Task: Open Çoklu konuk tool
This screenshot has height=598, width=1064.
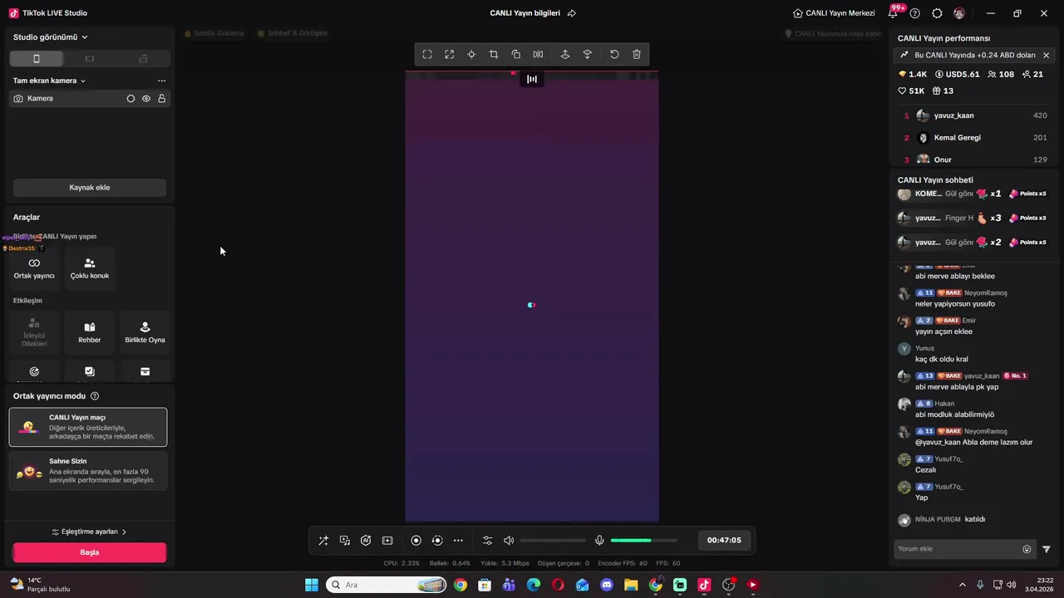Action: tap(90, 268)
